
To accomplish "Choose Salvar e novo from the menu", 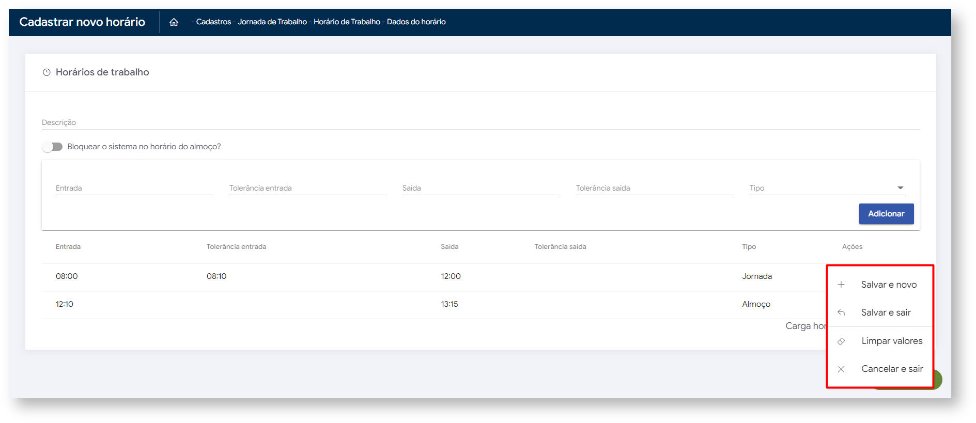I will [880, 285].
